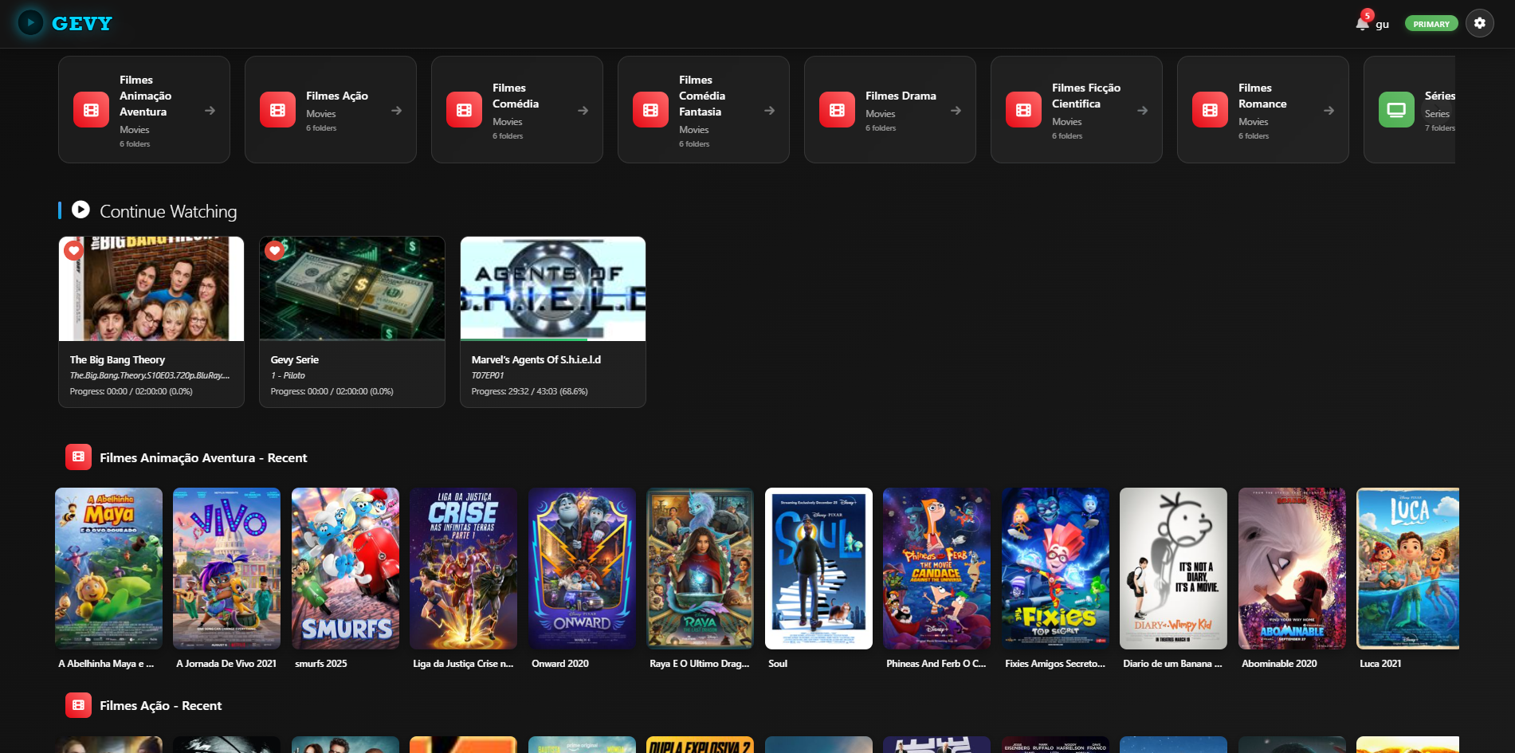Viewport: 1515px width, 753px height.
Task: Open Filmes Romance with its arrow
Action: pyautogui.click(x=1329, y=111)
